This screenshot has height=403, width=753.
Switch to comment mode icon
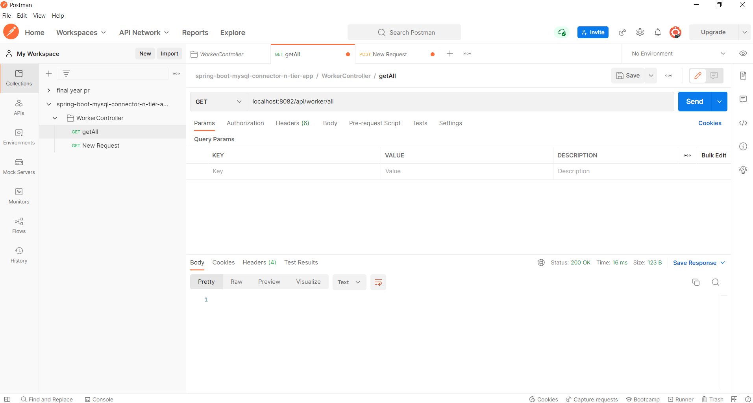coord(714,76)
